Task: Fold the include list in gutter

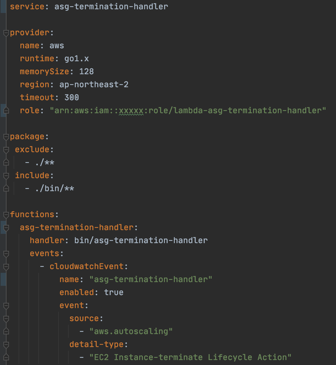Action: (x=6, y=176)
